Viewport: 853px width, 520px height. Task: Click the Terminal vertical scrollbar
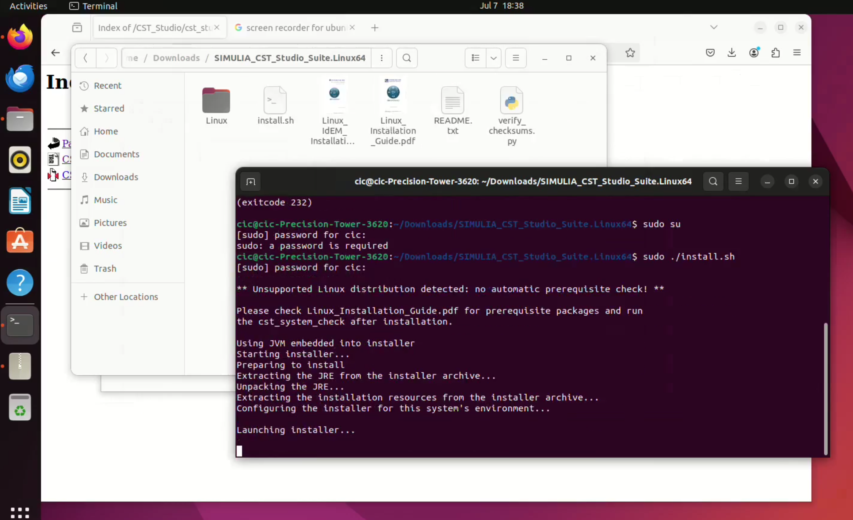click(826, 389)
